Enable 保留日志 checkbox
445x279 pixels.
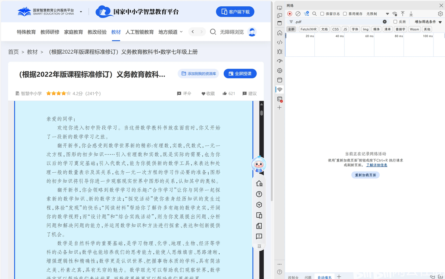322,13
